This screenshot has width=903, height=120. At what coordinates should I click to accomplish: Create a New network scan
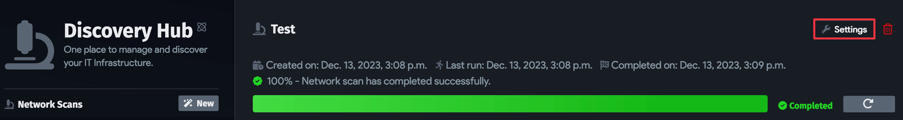point(198,103)
